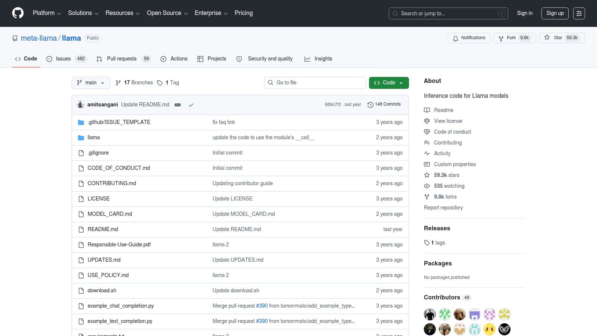Click the Go to file search field

pyautogui.click(x=315, y=83)
